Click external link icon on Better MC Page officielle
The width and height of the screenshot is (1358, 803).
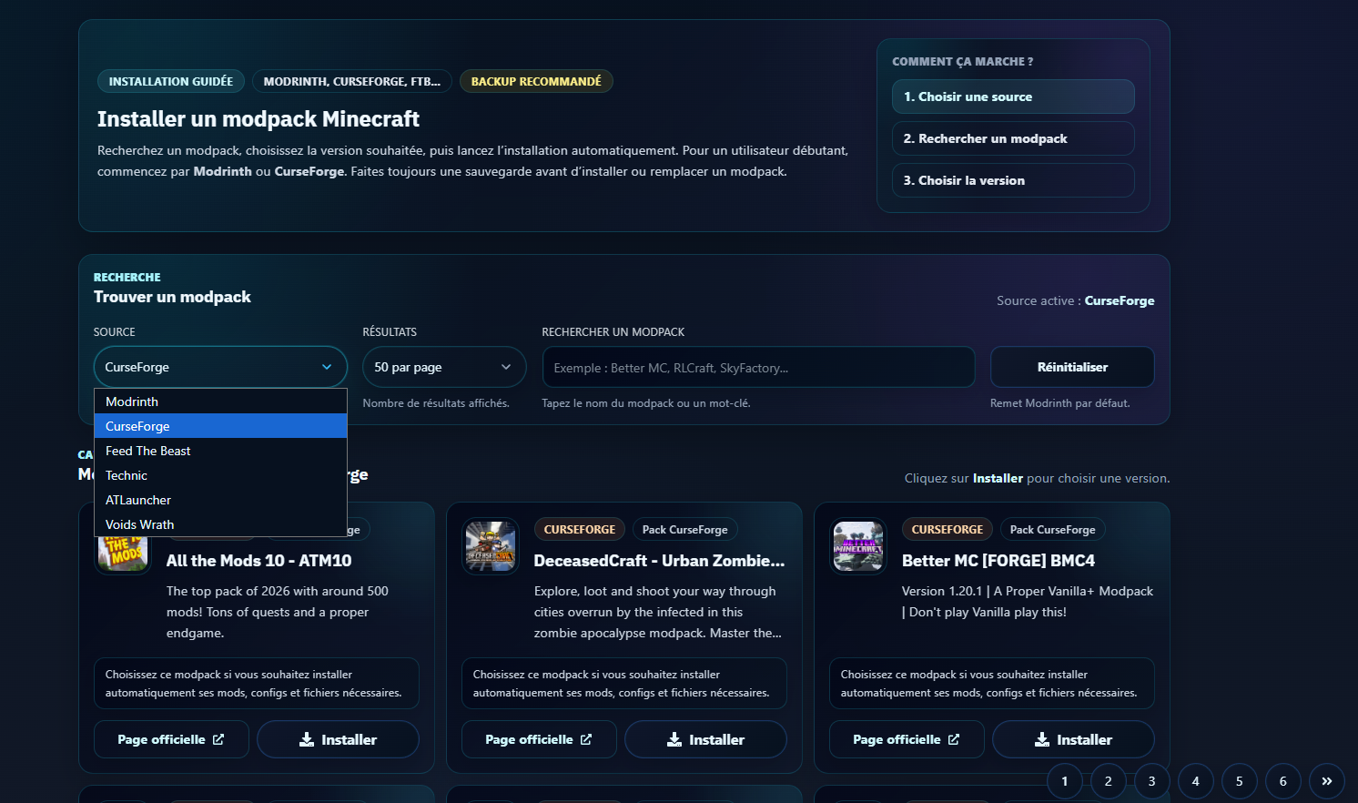click(954, 739)
